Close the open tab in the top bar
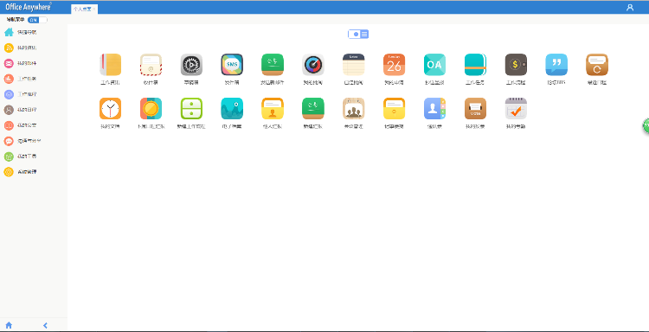Viewport: 649px width, 332px height. tap(94, 10)
